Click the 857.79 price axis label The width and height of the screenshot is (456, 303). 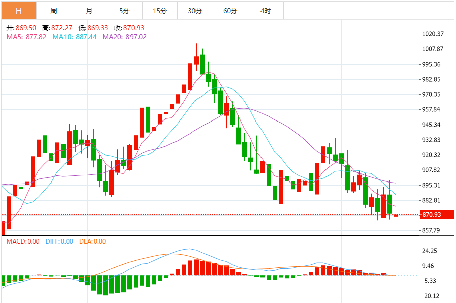pos(432,230)
